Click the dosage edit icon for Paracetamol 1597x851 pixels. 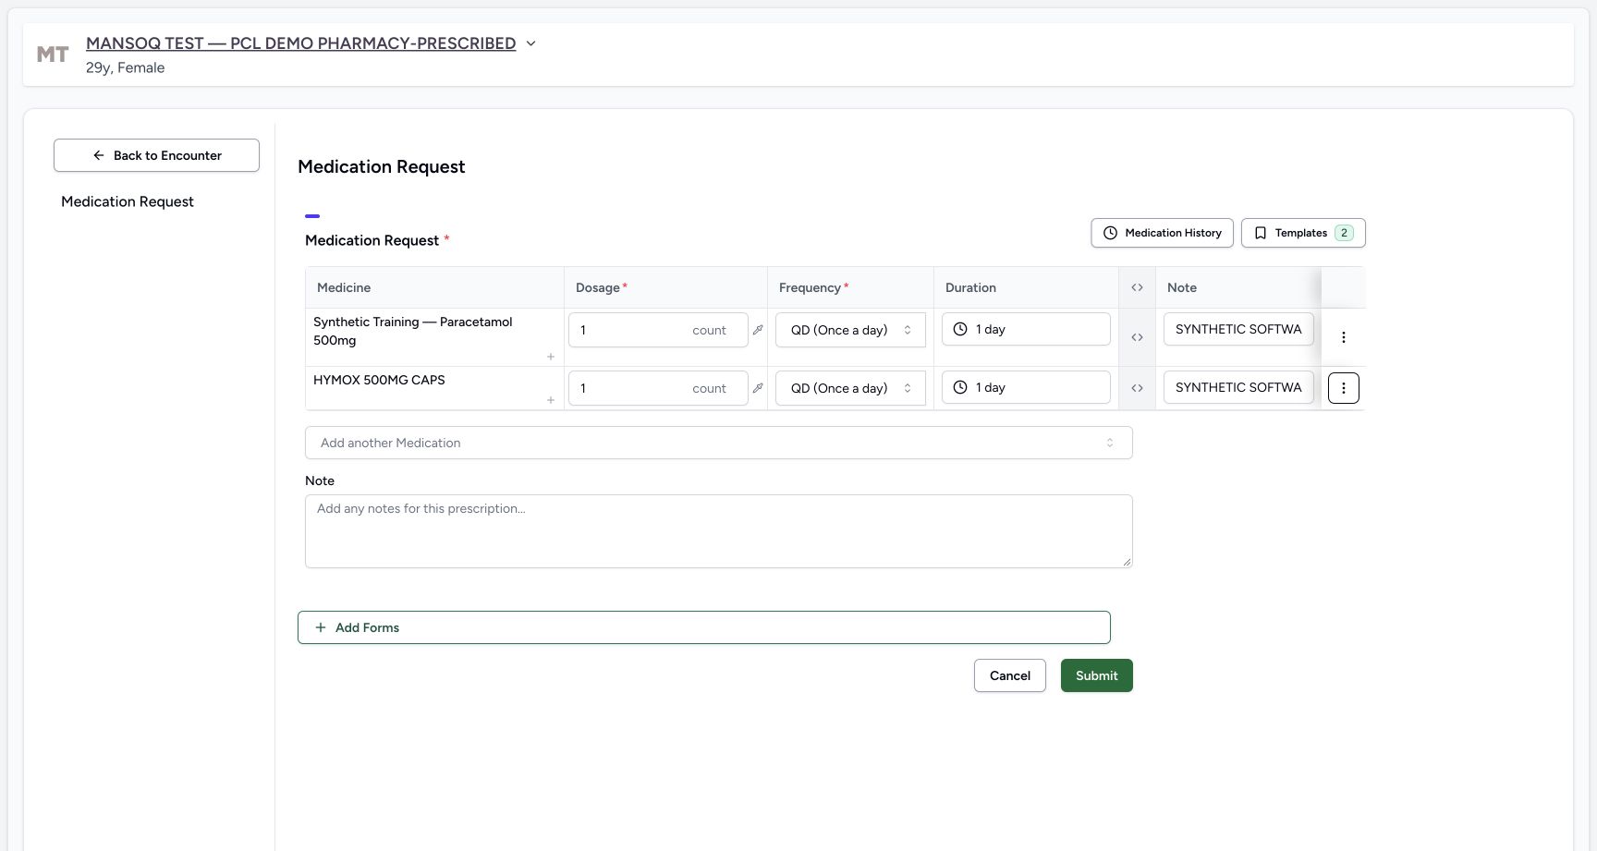pos(758,330)
